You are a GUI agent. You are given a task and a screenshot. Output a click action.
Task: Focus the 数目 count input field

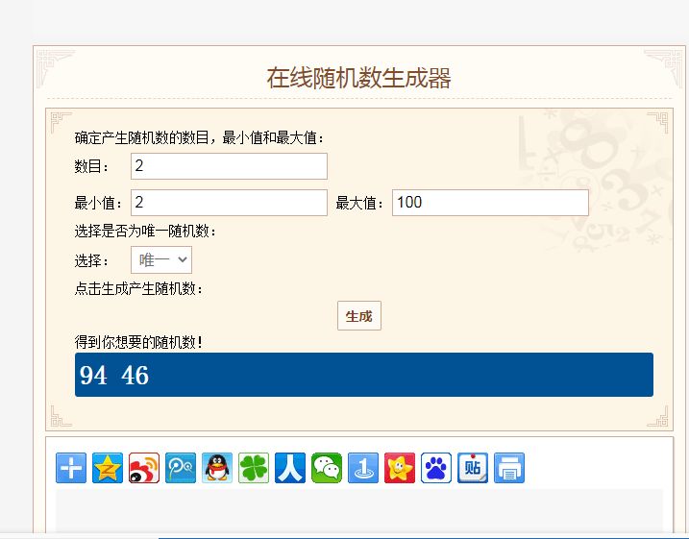[x=229, y=166]
